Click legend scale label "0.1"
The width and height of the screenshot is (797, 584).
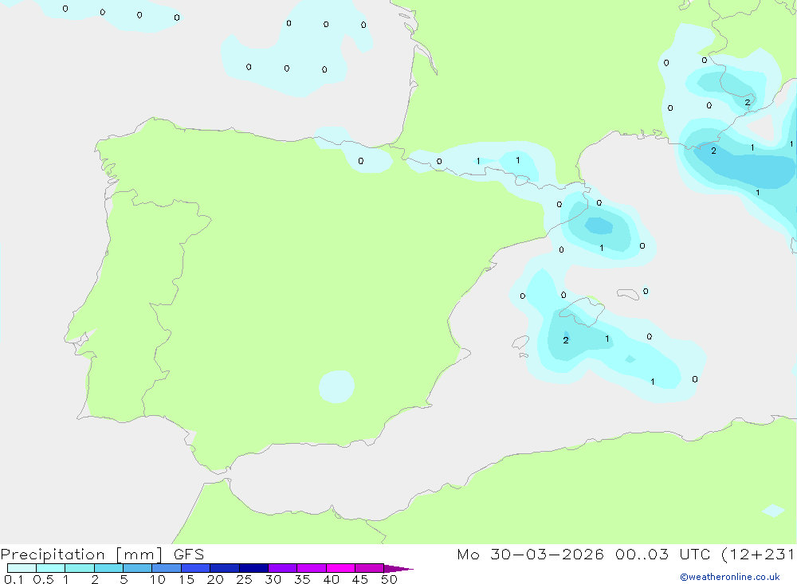coord(14,579)
